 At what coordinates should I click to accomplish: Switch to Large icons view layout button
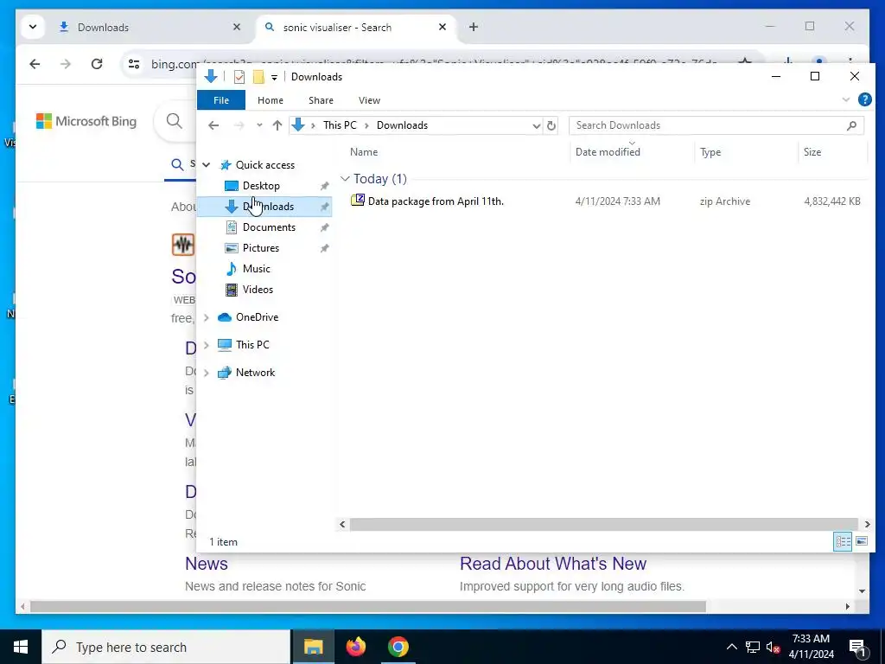tap(862, 541)
